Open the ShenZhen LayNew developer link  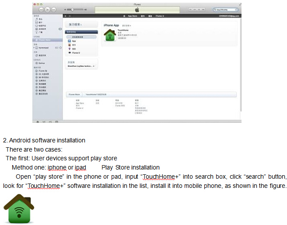pos(81,66)
